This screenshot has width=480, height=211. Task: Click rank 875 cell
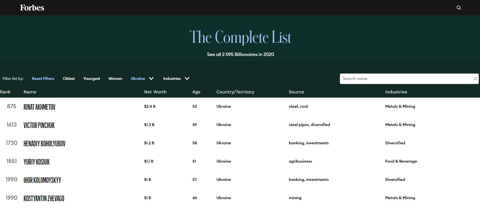point(12,106)
